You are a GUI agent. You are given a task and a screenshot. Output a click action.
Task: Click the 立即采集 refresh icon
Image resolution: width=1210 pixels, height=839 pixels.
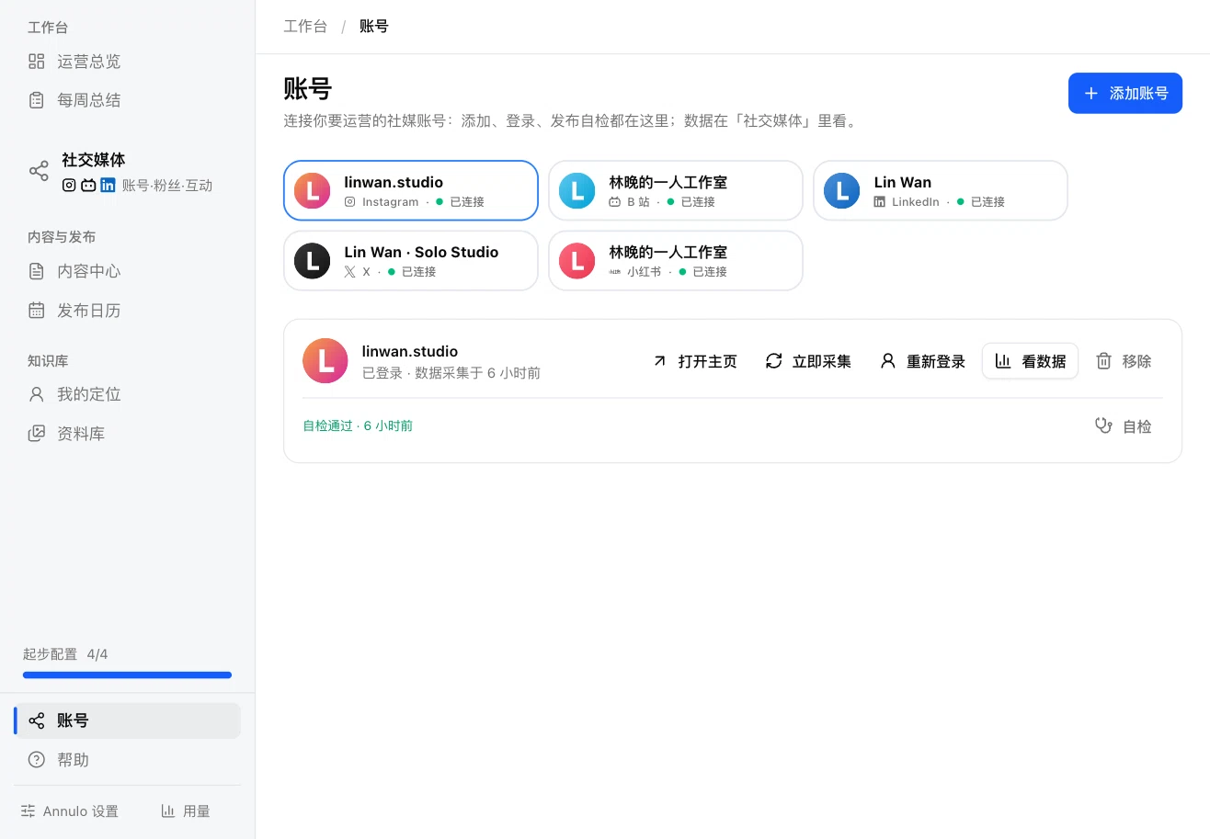[x=774, y=361]
